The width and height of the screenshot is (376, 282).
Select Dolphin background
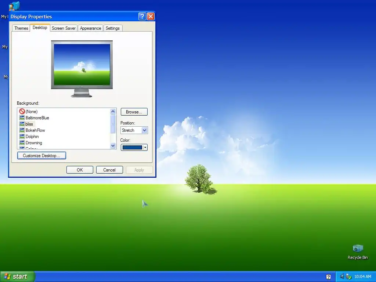tap(32, 137)
